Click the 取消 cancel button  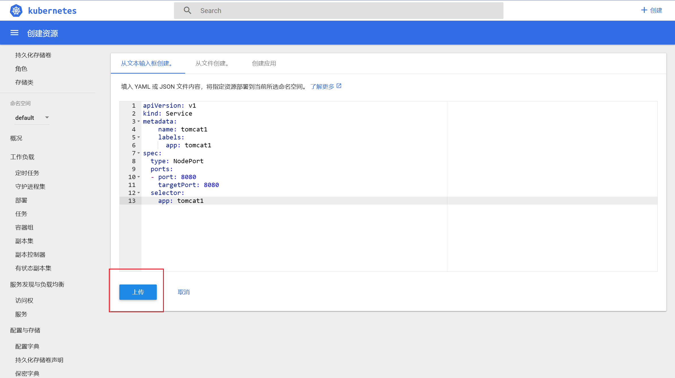click(183, 292)
